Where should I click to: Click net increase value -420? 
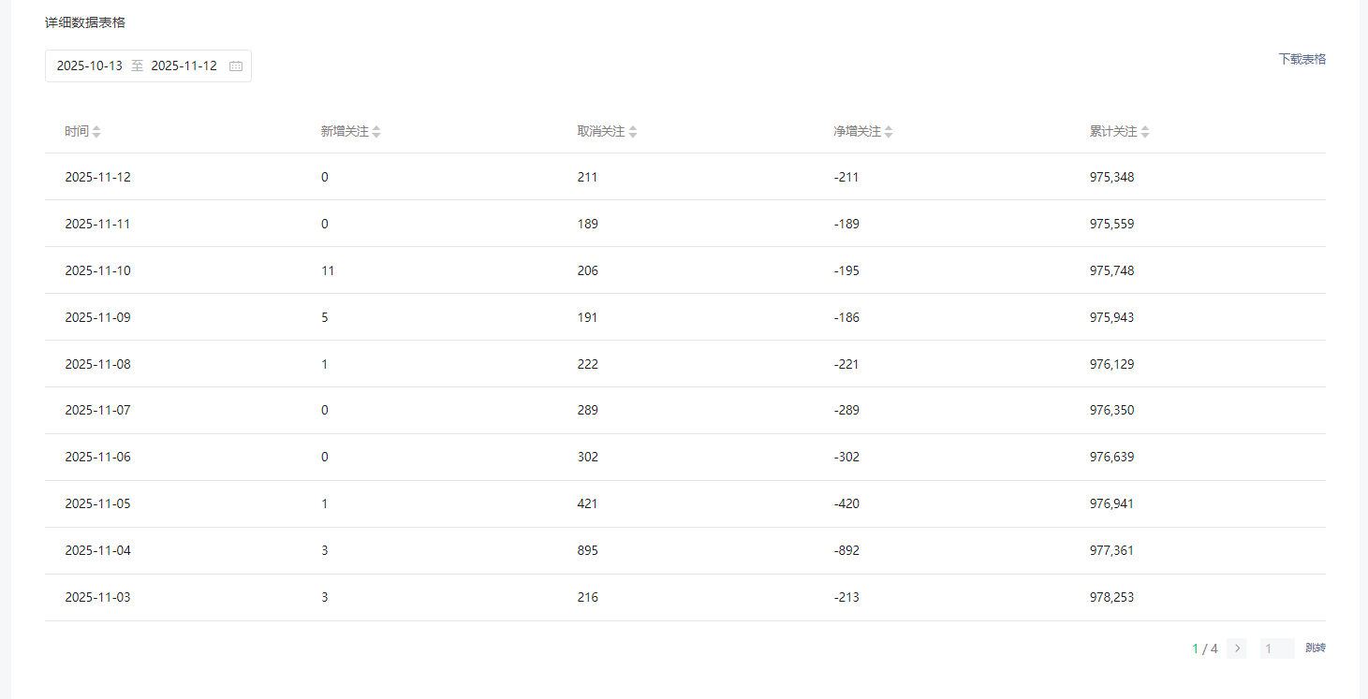846,503
